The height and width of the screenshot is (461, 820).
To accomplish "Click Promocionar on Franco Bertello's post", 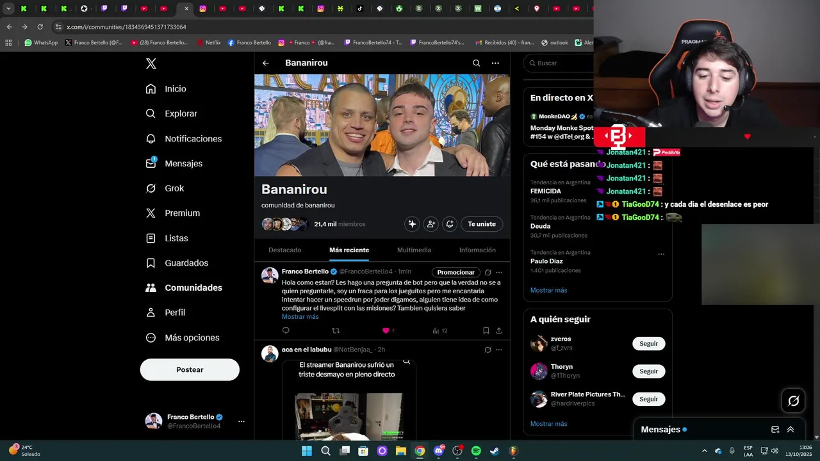I will (x=455, y=272).
